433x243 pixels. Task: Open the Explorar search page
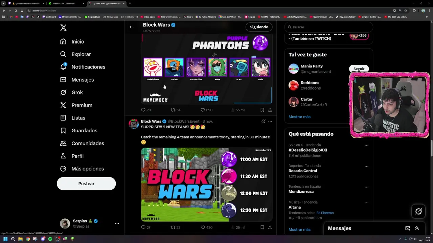pos(75,54)
